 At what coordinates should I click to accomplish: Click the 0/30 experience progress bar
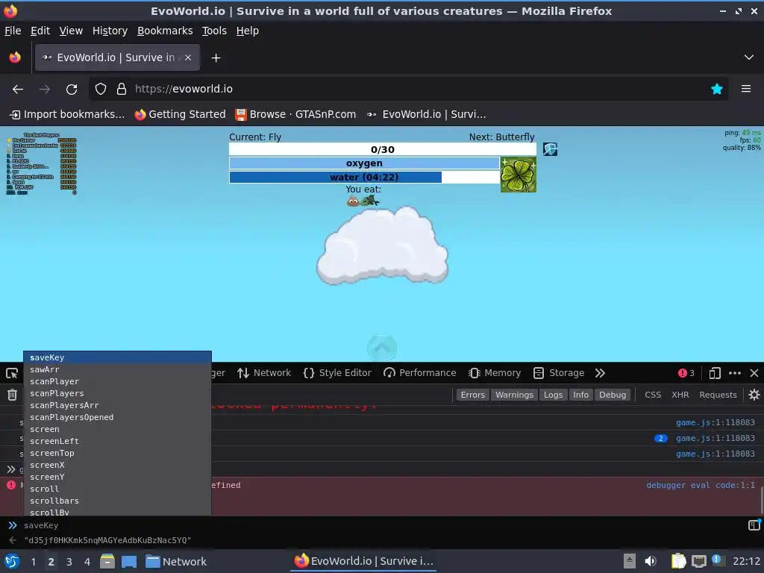coord(383,149)
